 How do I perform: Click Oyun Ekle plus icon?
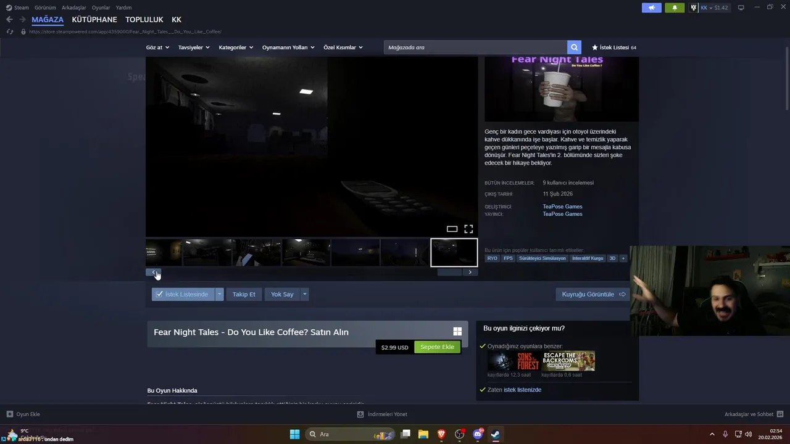click(10, 414)
